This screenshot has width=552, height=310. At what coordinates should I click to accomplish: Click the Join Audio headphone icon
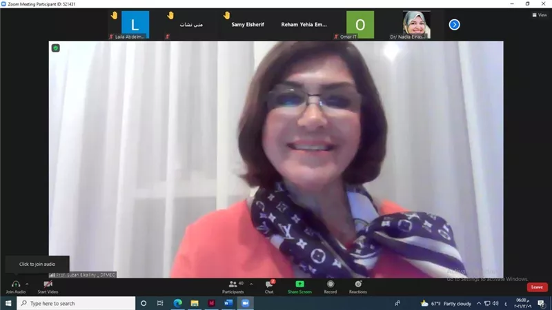tap(15, 284)
